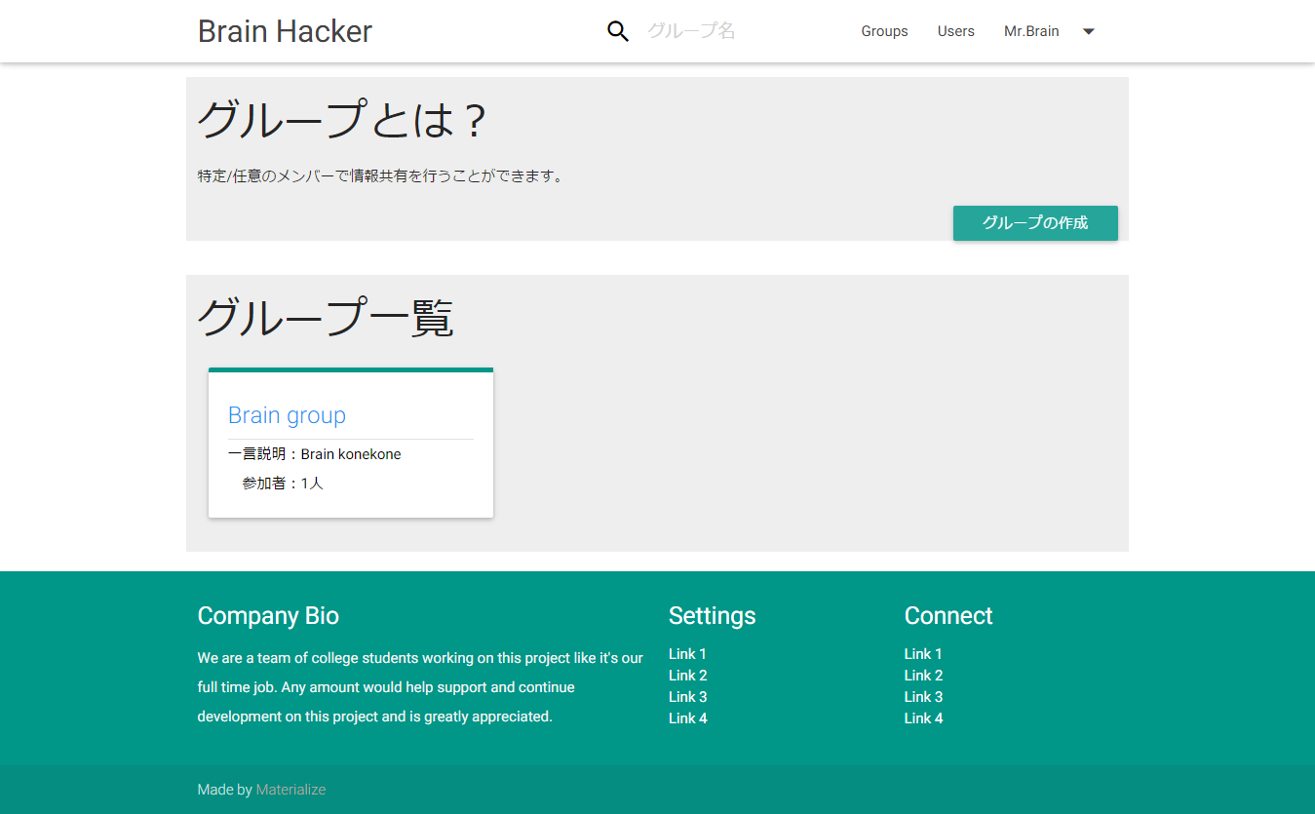Click the Connect footer heading
1315x814 pixels.
click(948, 616)
